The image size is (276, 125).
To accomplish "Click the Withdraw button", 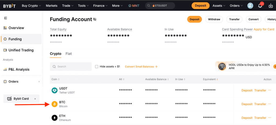I will click(214, 19).
